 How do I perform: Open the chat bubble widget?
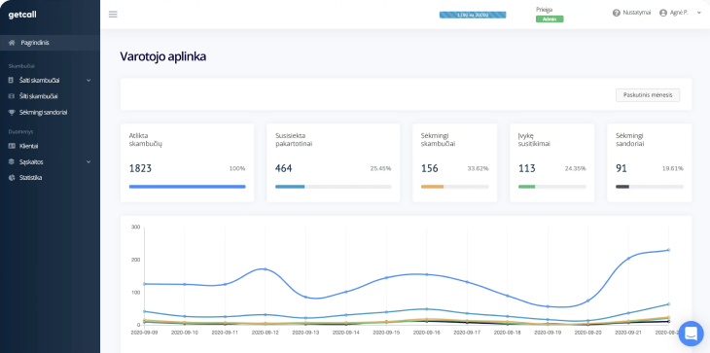691,334
